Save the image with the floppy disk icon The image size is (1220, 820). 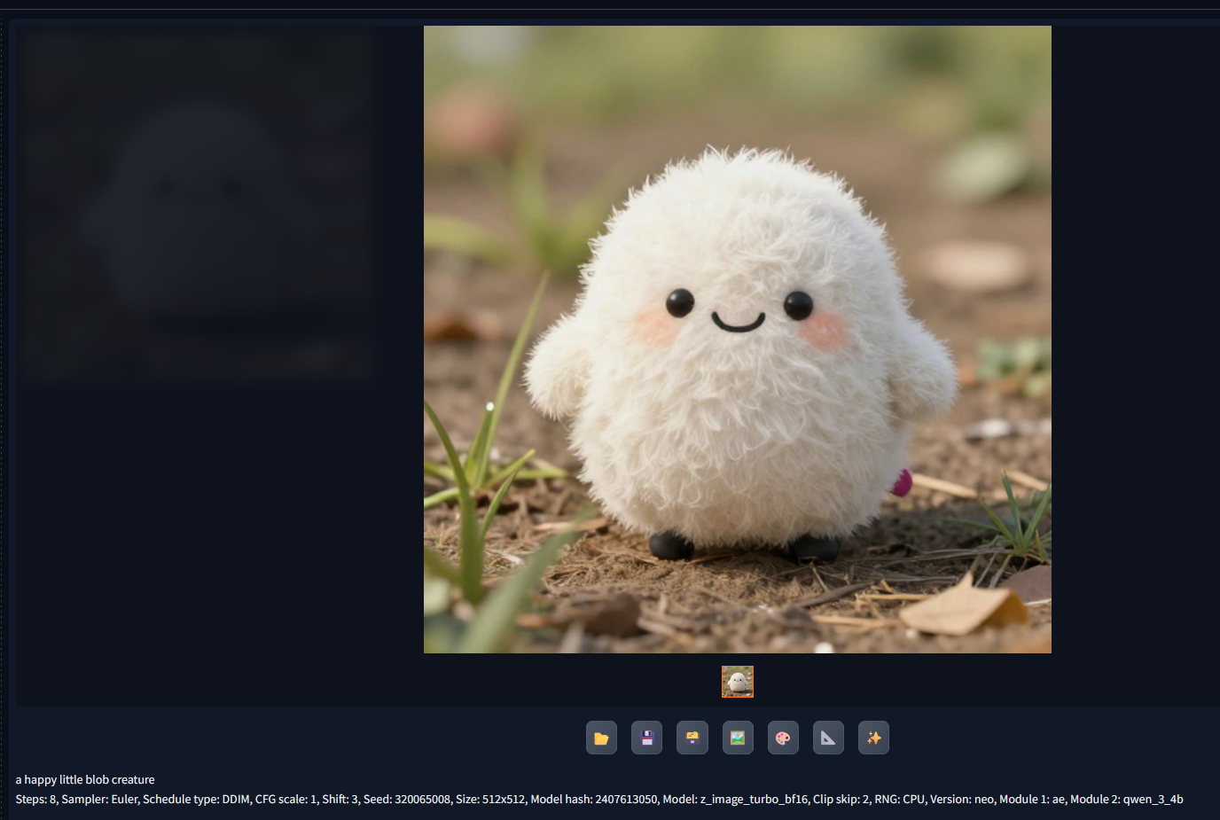coord(646,738)
